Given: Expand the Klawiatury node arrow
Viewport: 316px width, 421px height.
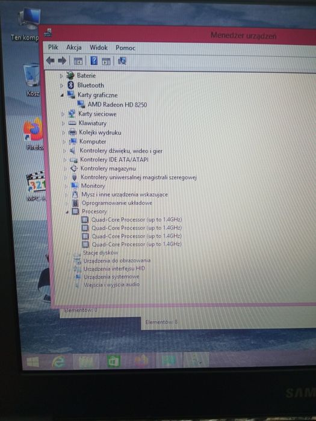Looking at the screenshot, I should (x=63, y=123).
